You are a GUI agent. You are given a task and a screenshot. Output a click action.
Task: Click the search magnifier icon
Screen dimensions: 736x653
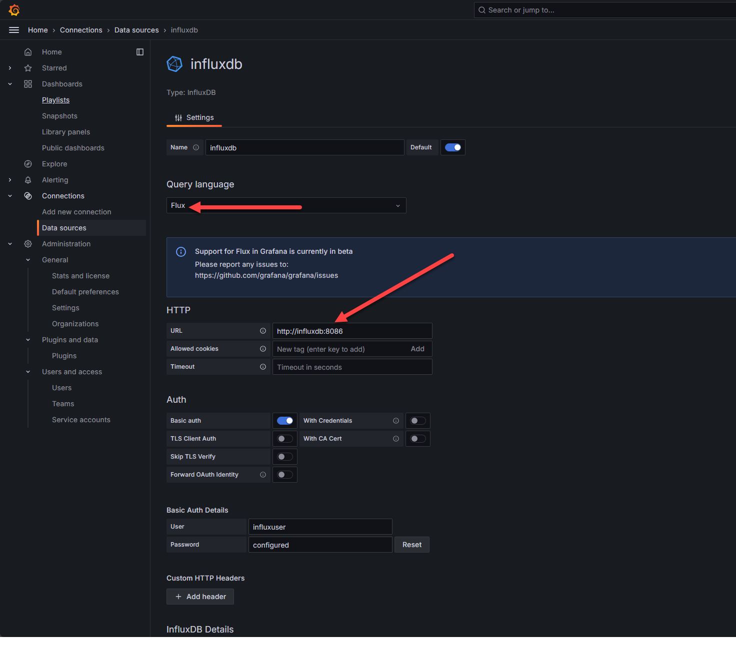[482, 10]
